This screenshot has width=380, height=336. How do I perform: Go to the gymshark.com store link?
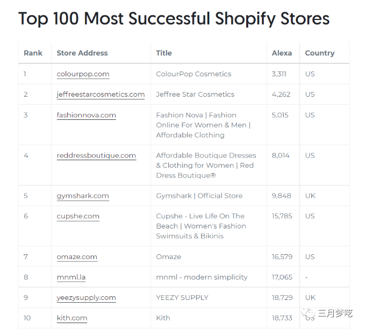click(x=83, y=196)
